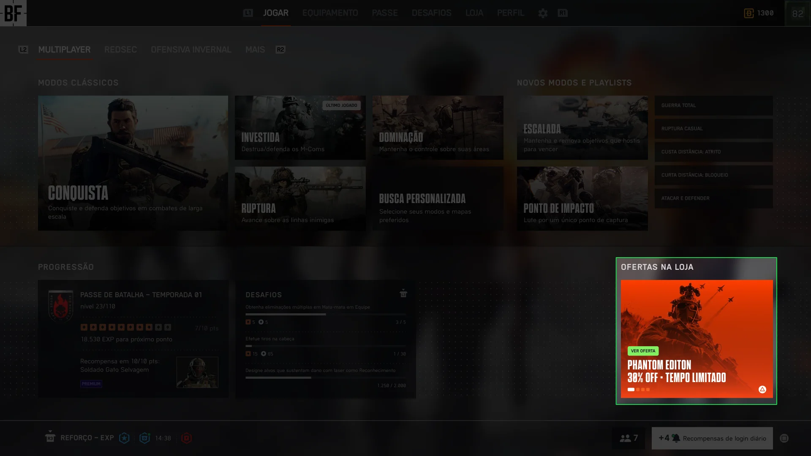Open the REDSEC sub-tab
The image size is (811, 456).
120,50
